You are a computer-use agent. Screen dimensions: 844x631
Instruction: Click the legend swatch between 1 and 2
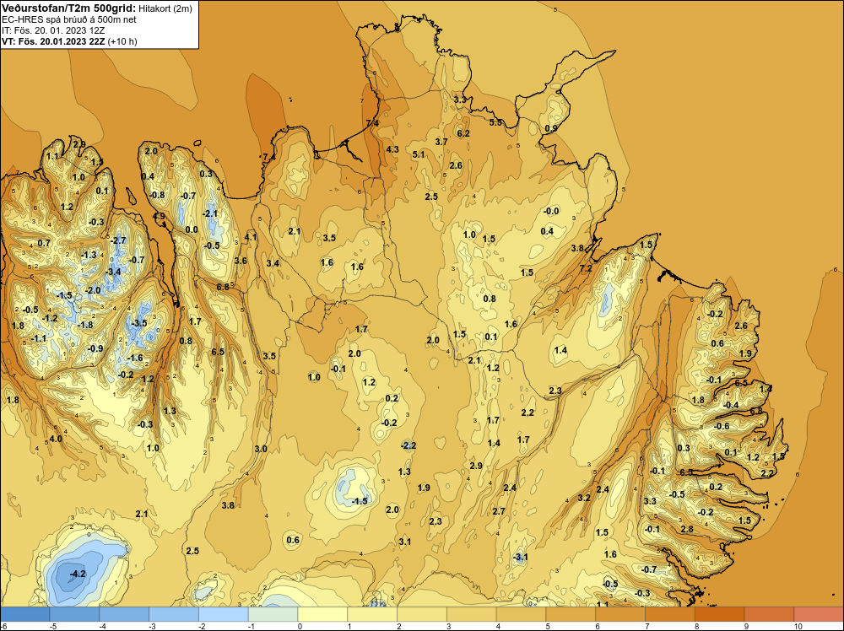point(372,614)
